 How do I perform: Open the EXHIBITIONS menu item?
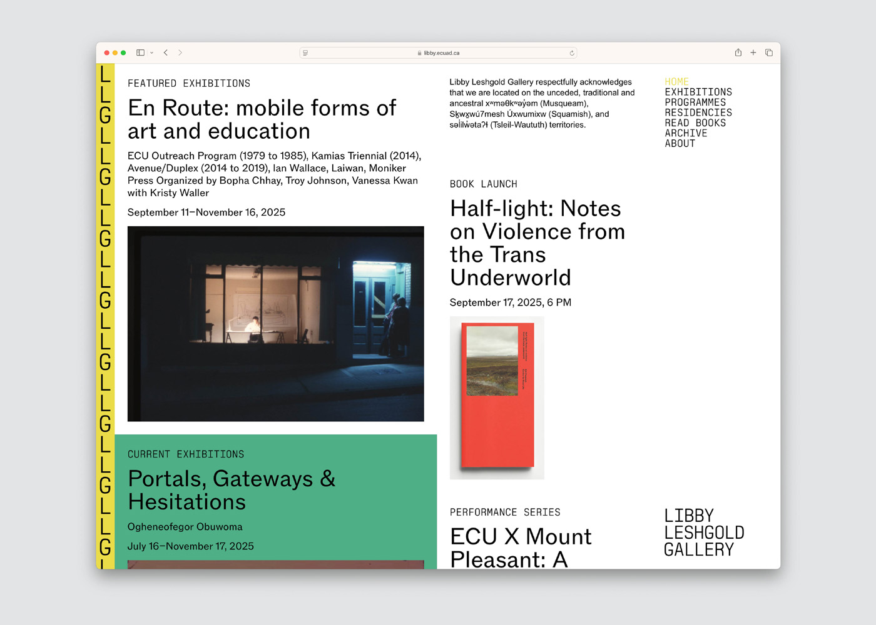coord(698,92)
